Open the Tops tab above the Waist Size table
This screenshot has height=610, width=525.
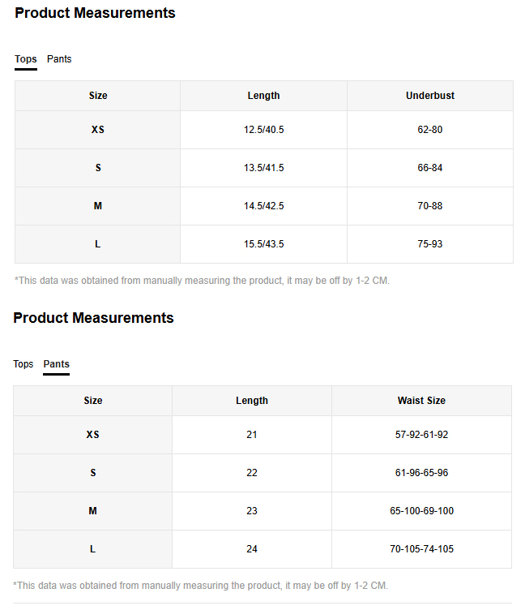[23, 364]
